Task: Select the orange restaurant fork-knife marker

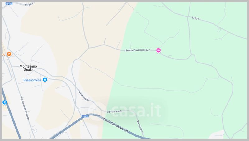Action: [x=9, y=54]
